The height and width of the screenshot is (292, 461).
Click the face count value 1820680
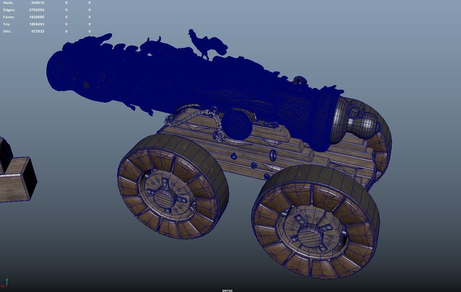pyautogui.click(x=37, y=17)
